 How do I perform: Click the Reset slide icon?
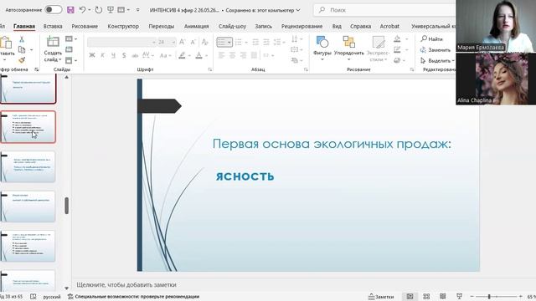tap(69, 50)
